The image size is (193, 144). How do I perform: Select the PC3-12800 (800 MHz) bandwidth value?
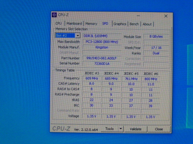click(x=102, y=42)
